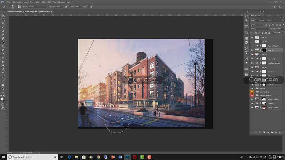Image resolution: width=285 pixels, height=160 pixels.
Task: Click the Actions play panel icon
Action: [x=246, y=20]
